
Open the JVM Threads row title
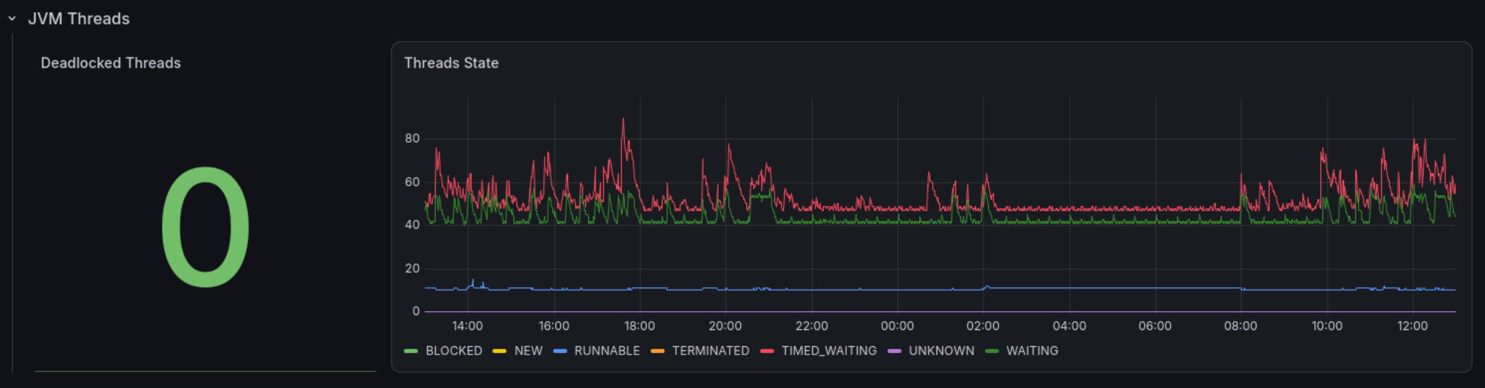pyautogui.click(x=78, y=19)
